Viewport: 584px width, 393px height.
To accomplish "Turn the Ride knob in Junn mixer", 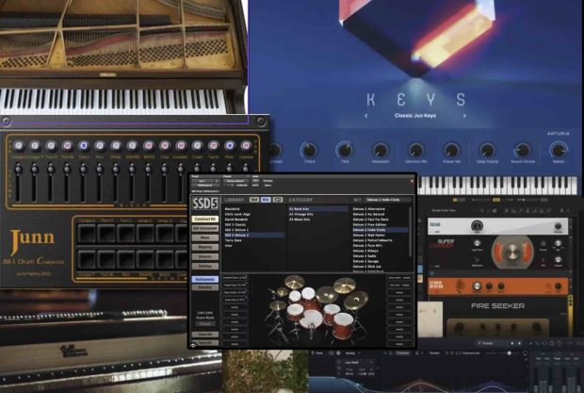I will (x=230, y=145).
